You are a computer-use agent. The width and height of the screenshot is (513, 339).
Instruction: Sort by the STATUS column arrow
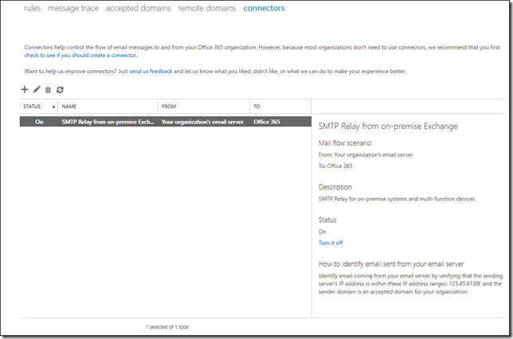click(x=53, y=107)
